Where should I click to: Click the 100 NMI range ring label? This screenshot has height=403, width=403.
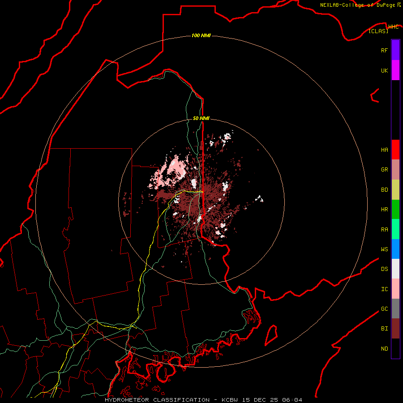pyautogui.click(x=201, y=35)
